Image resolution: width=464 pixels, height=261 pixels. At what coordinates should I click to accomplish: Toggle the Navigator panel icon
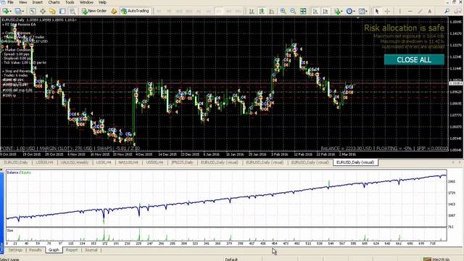(52, 11)
